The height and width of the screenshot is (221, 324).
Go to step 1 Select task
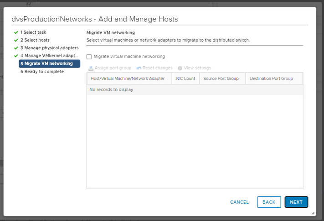click(33, 32)
